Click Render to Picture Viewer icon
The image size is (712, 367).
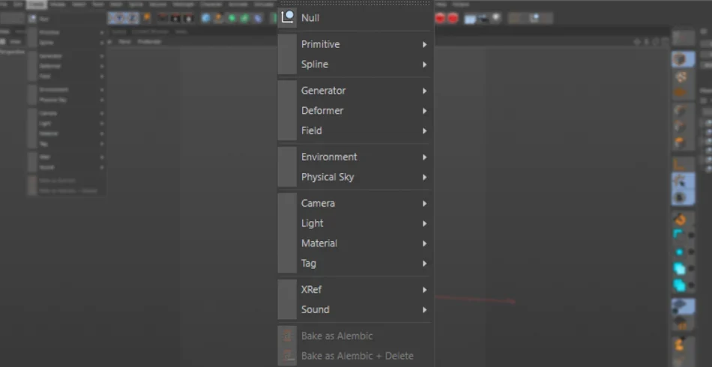coord(175,18)
